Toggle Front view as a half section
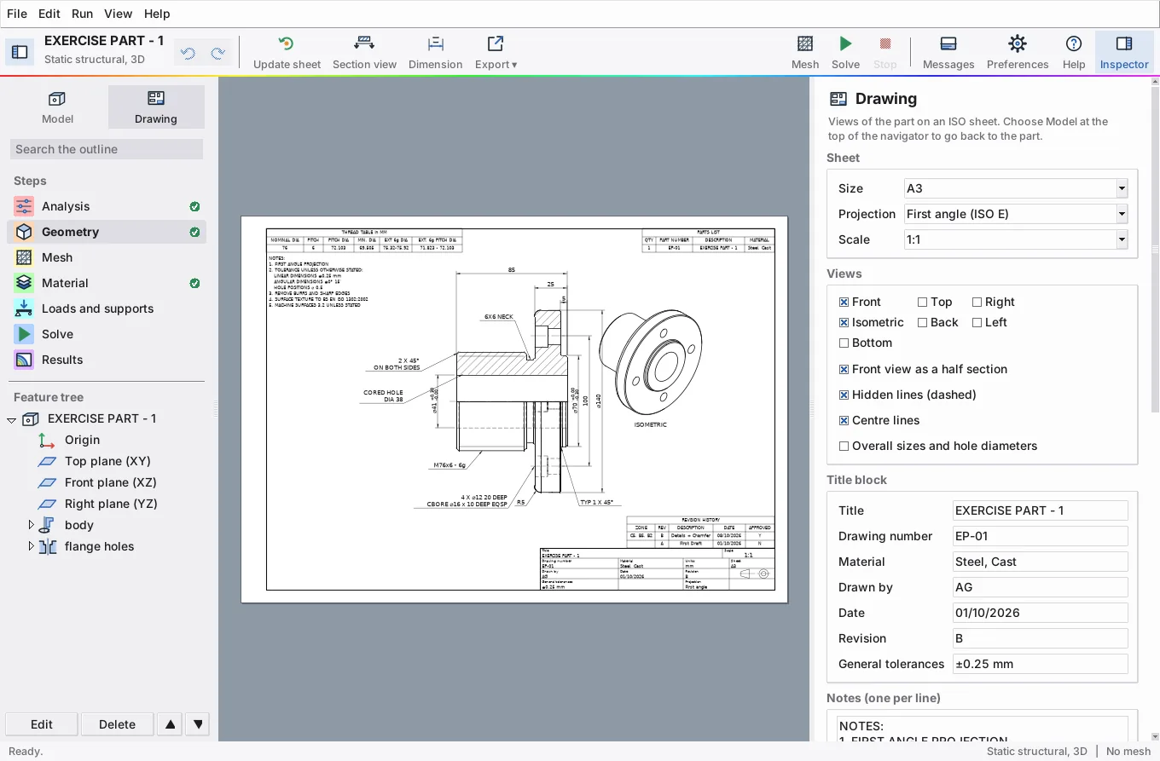 pyautogui.click(x=844, y=369)
